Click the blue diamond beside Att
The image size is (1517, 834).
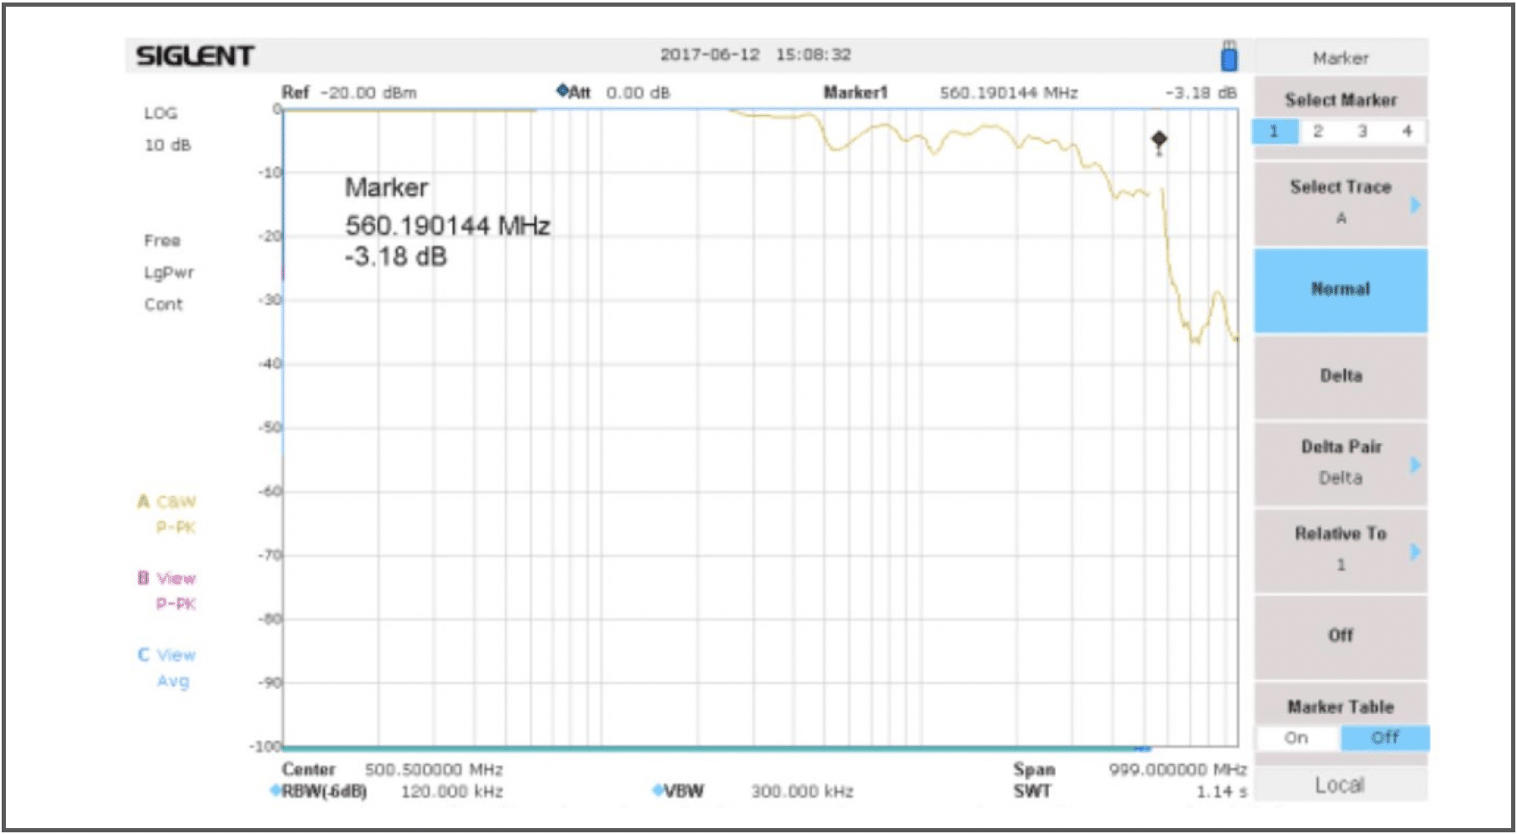pyautogui.click(x=562, y=91)
